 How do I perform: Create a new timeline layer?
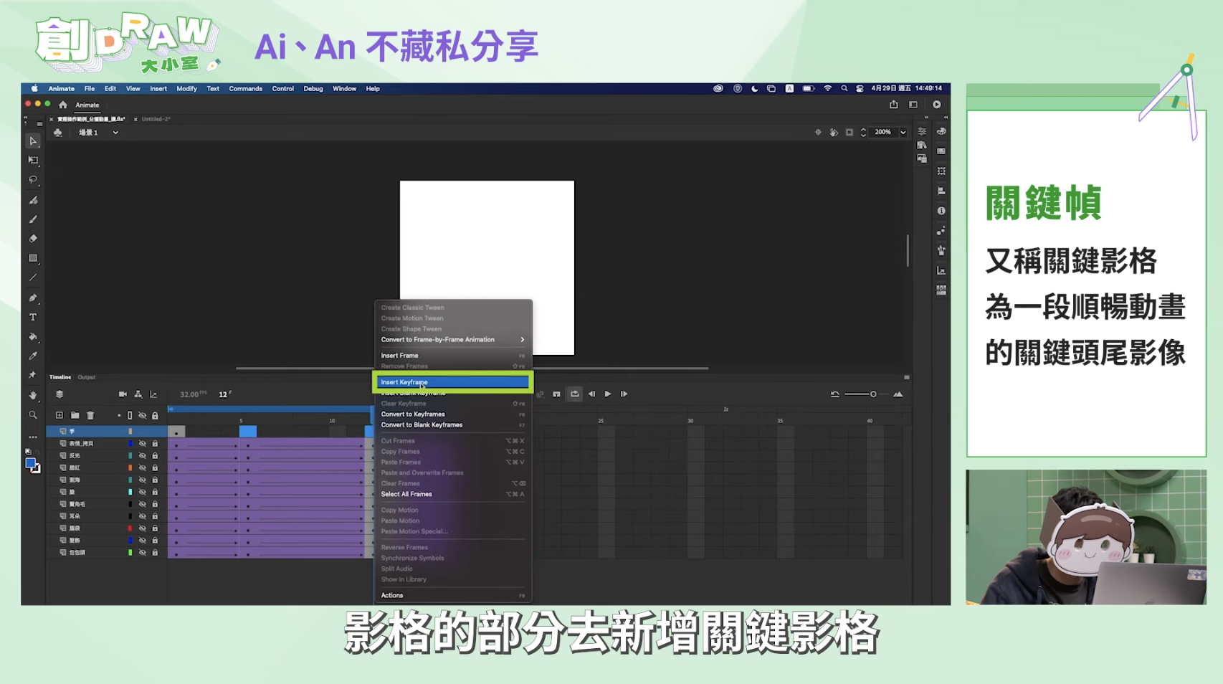click(x=60, y=416)
